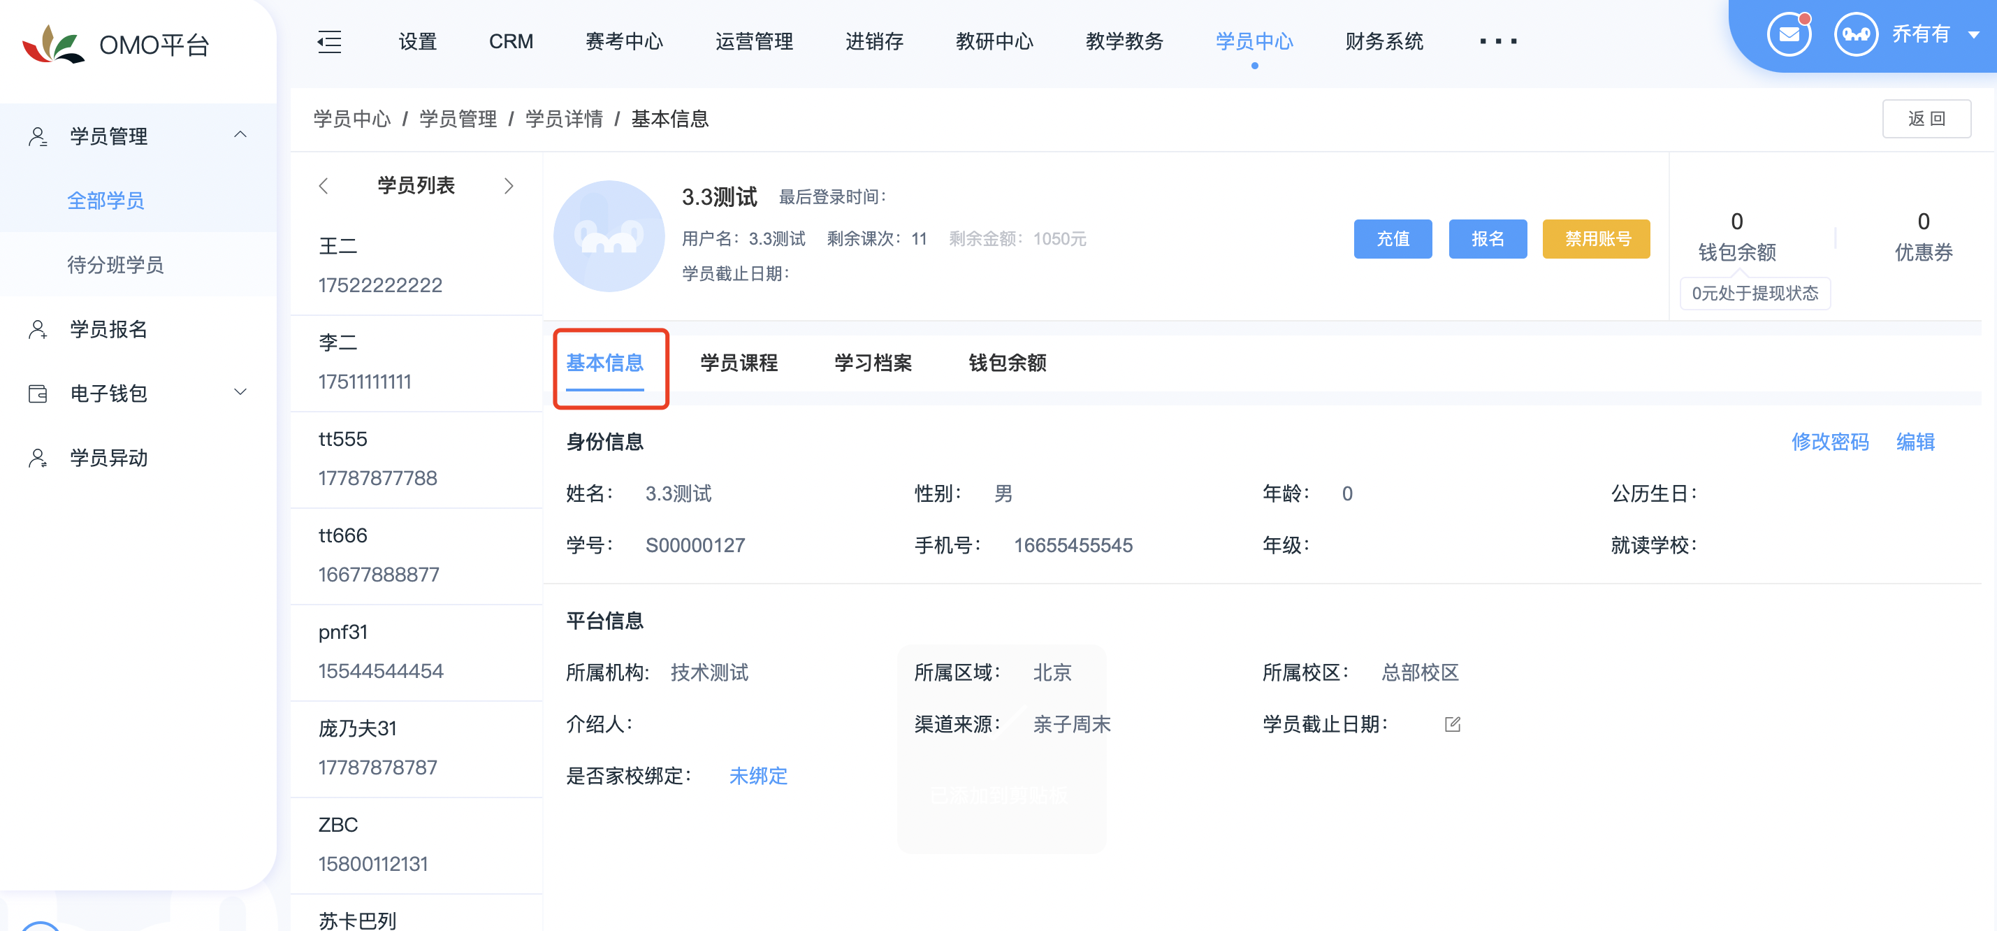Viewport: 1997px width, 931px height.
Task: Click the 0元处于提现状态 tooltip
Action: tap(1755, 293)
